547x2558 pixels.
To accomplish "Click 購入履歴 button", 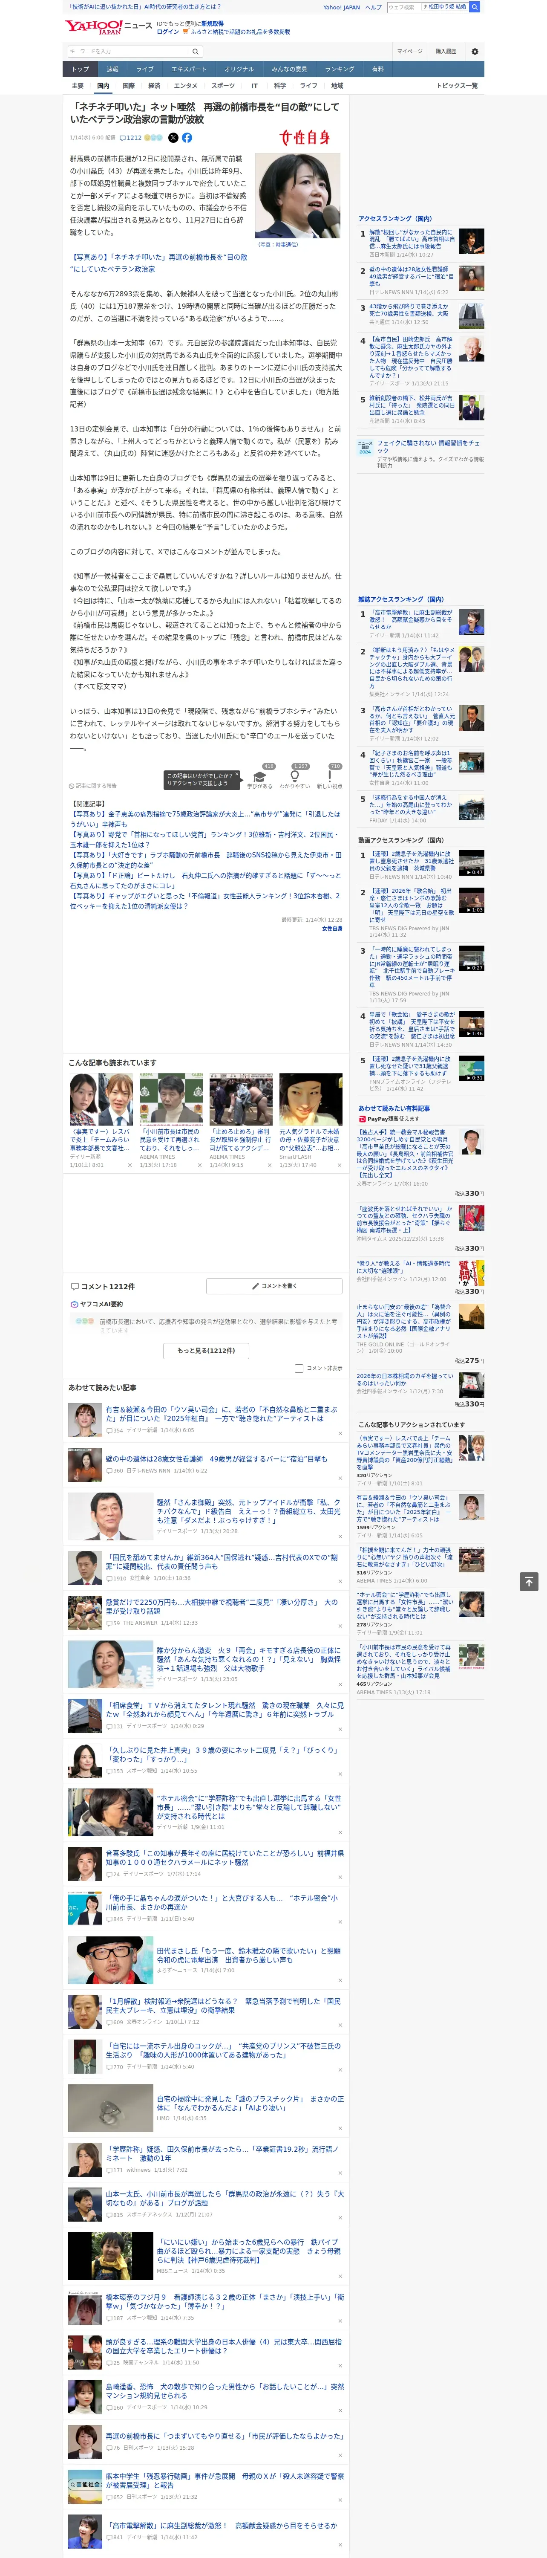I will [x=446, y=51].
